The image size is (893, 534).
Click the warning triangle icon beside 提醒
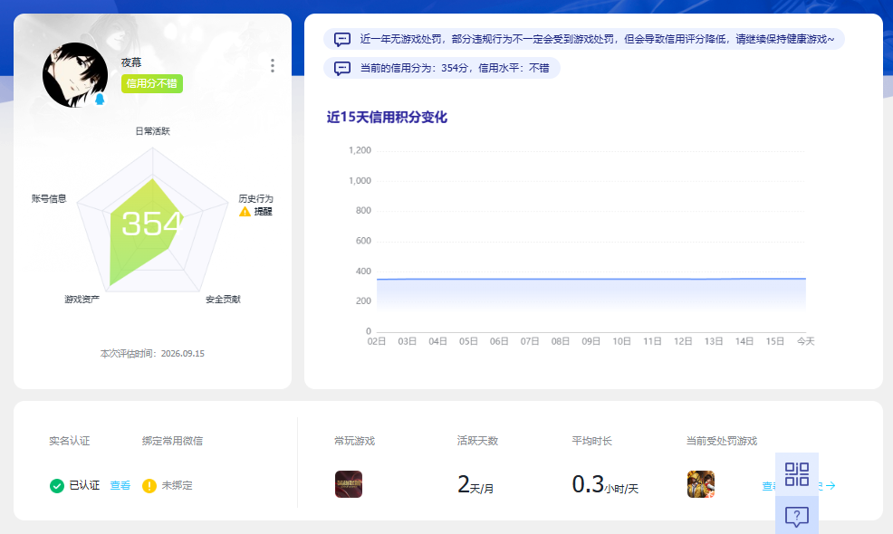point(245,212)
